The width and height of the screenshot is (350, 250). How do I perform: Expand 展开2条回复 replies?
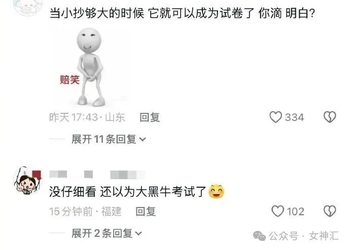pos(107,233)
